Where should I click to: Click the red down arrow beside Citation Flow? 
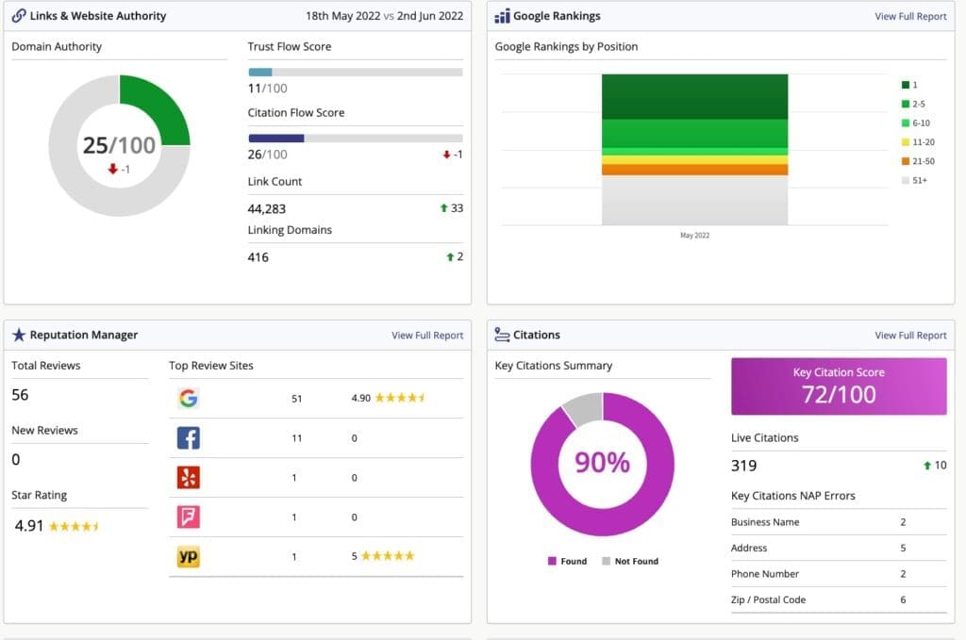tap(446, 155)
